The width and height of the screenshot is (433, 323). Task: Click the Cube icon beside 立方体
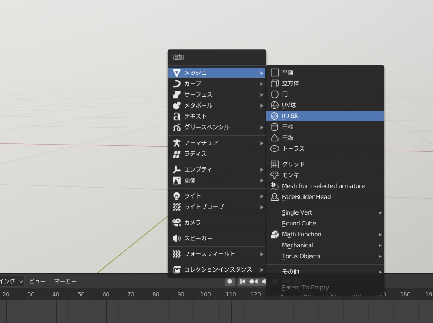point(275,83)
